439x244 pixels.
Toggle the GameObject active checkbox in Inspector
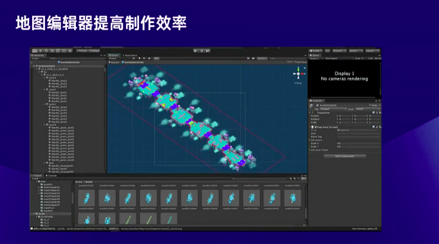pos(317,106)
